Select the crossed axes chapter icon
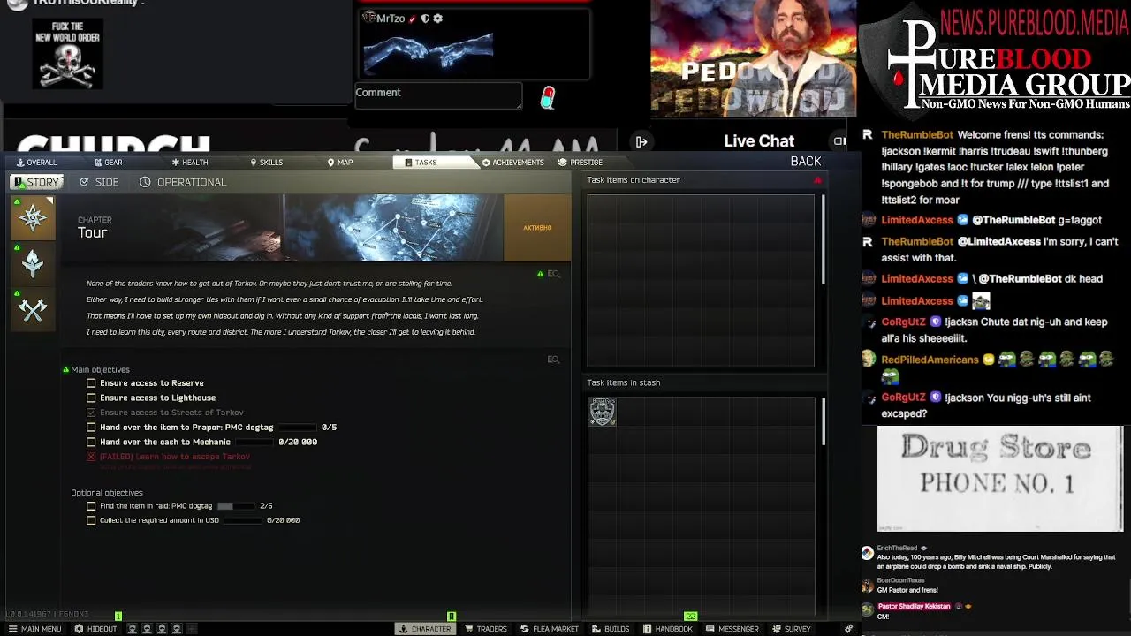1131x636 pixels. [33, 310]
